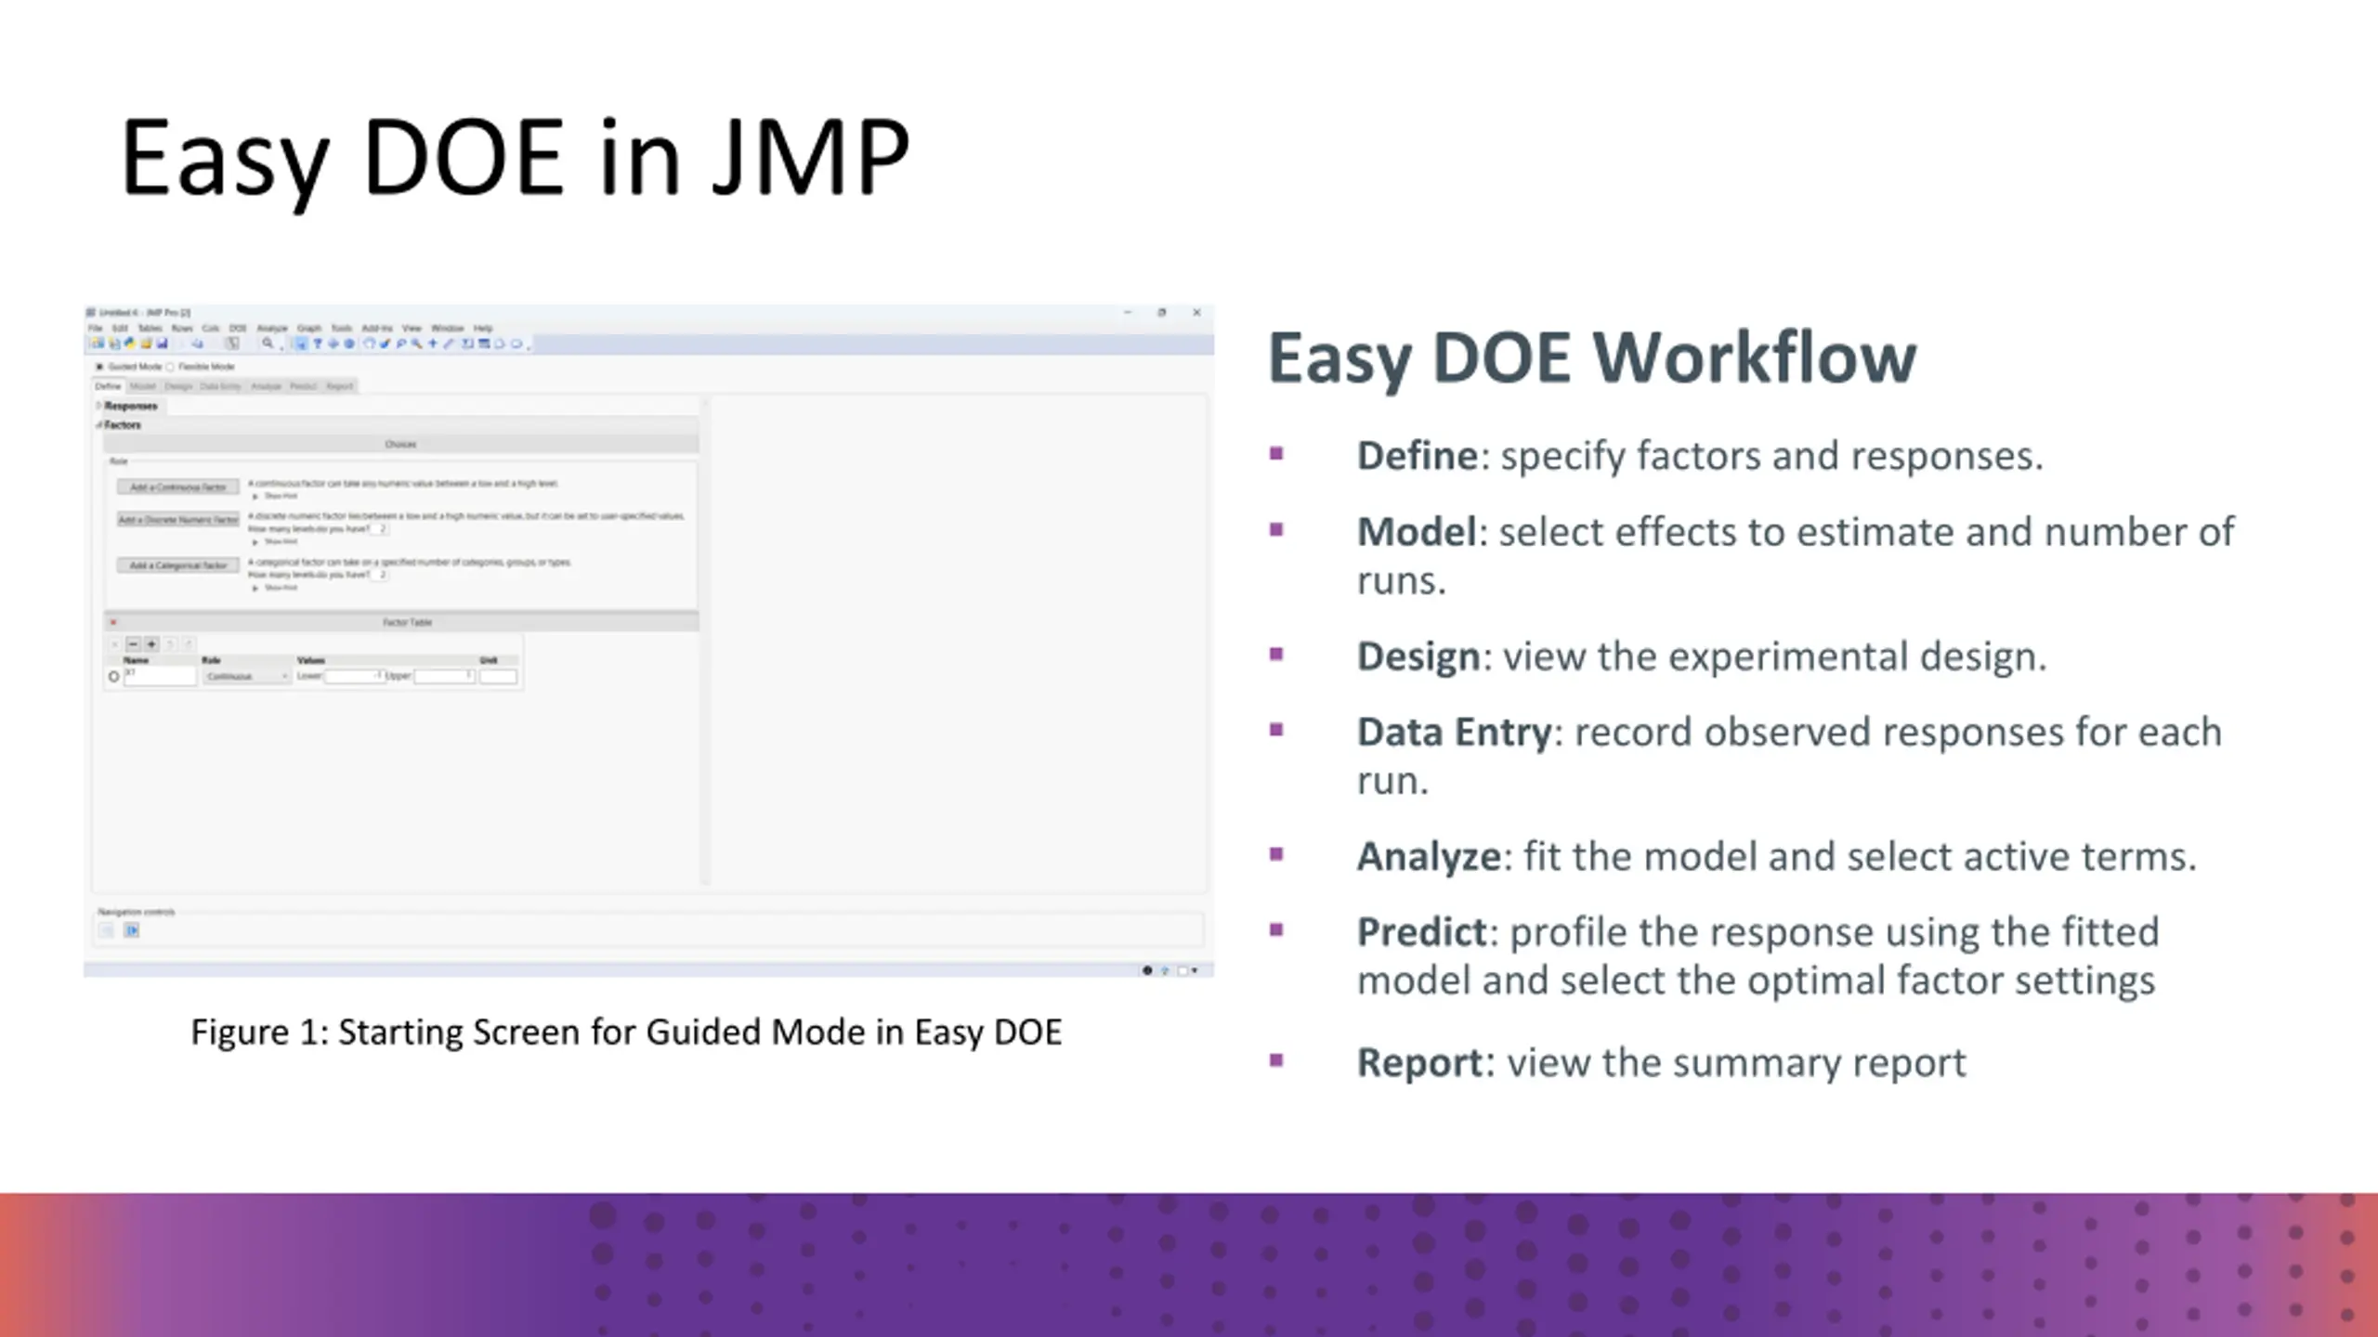Select the Crosshairs plus tool
The width and height of the screenshot is (2378, 1337).
pyautogui.click(x=433, y=344)
